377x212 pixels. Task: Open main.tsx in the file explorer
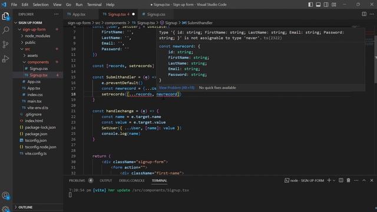(34, 101)
